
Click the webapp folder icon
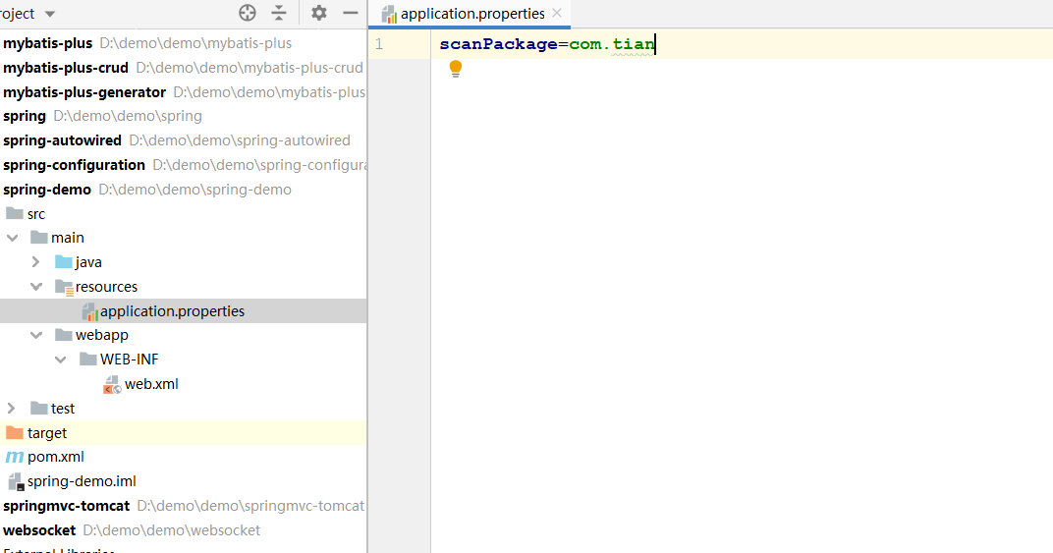(x=63, y=335)
